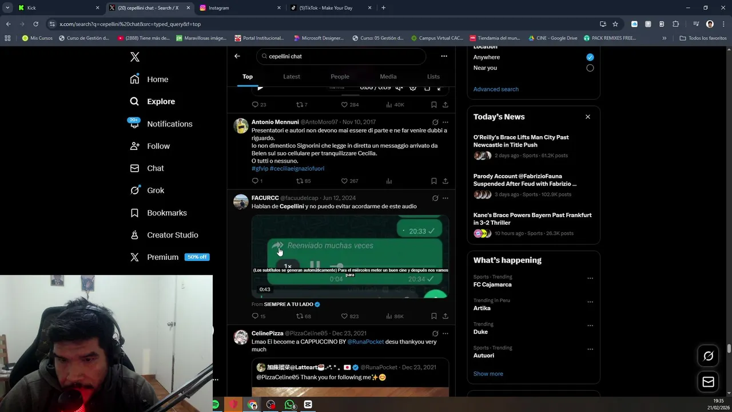
Task: Switch to Lists tab
Action: coord(433,77)
